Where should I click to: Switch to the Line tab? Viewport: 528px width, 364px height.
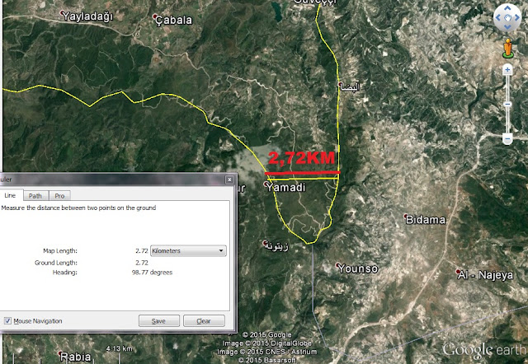click(x=10, y=195)
